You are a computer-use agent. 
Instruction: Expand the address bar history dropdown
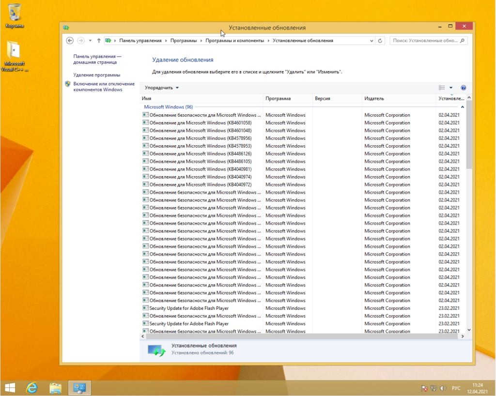click(x=372, y=41)
